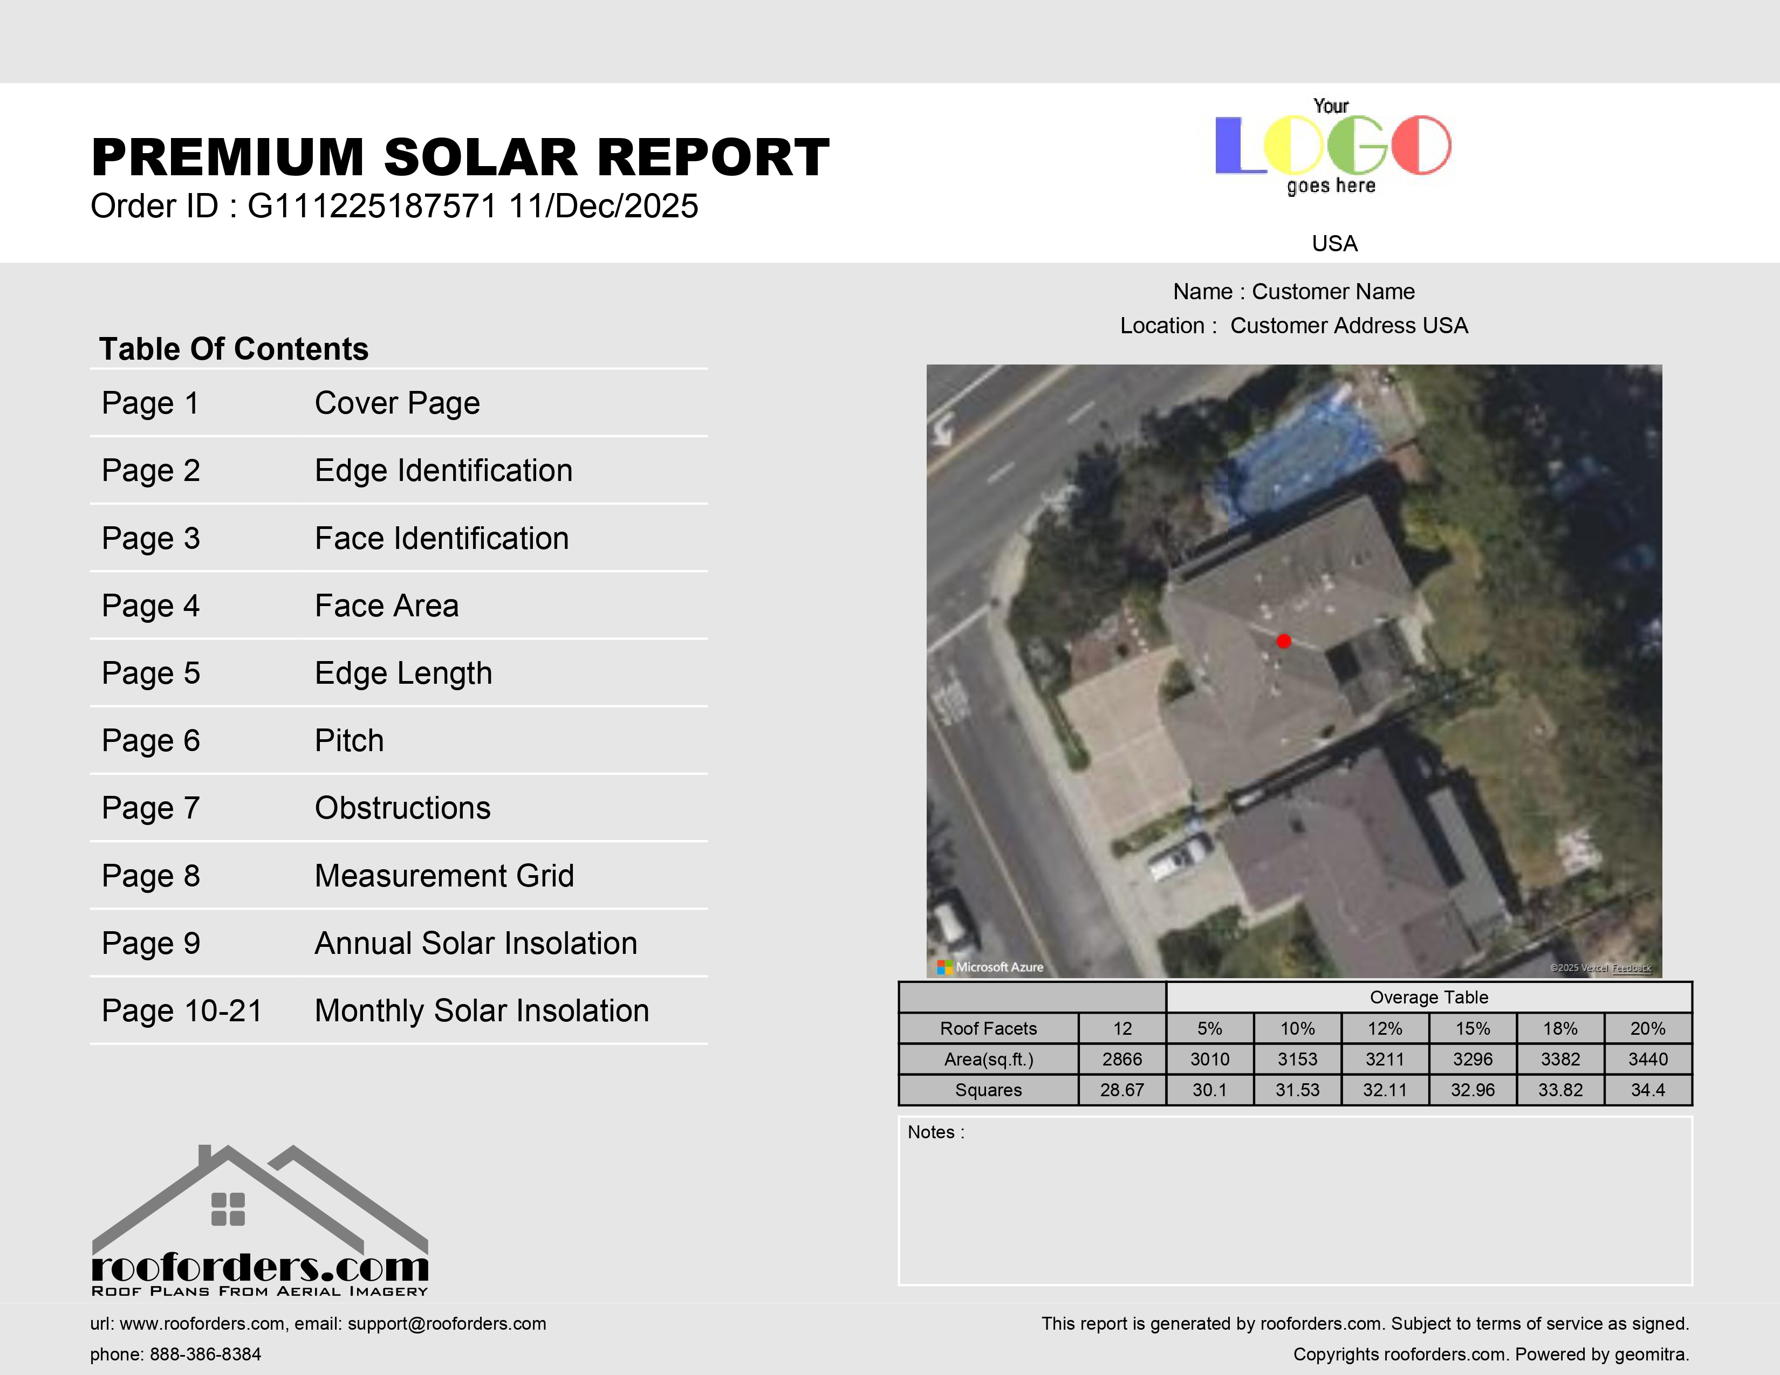Click the 'Roof Facets' row label
The width and height of the screenshot is (1780, 1375).
(989, 1028)
